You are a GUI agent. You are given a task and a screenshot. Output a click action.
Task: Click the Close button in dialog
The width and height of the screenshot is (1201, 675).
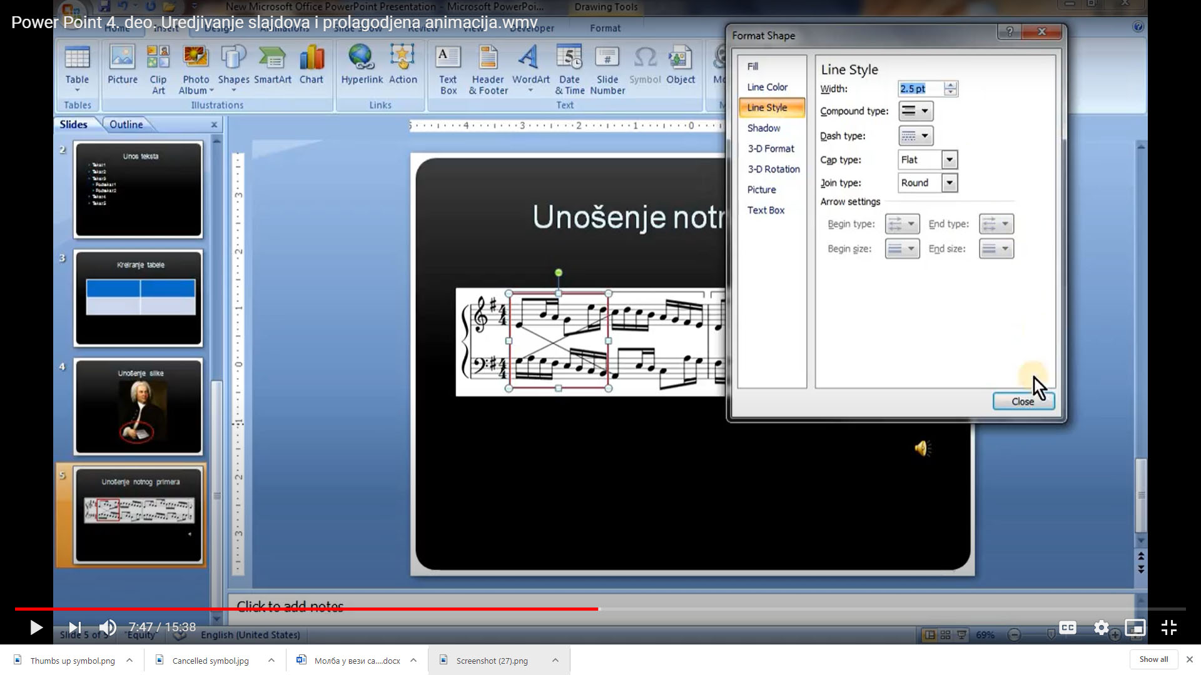pyautogui.click(x=1023, y=401)
